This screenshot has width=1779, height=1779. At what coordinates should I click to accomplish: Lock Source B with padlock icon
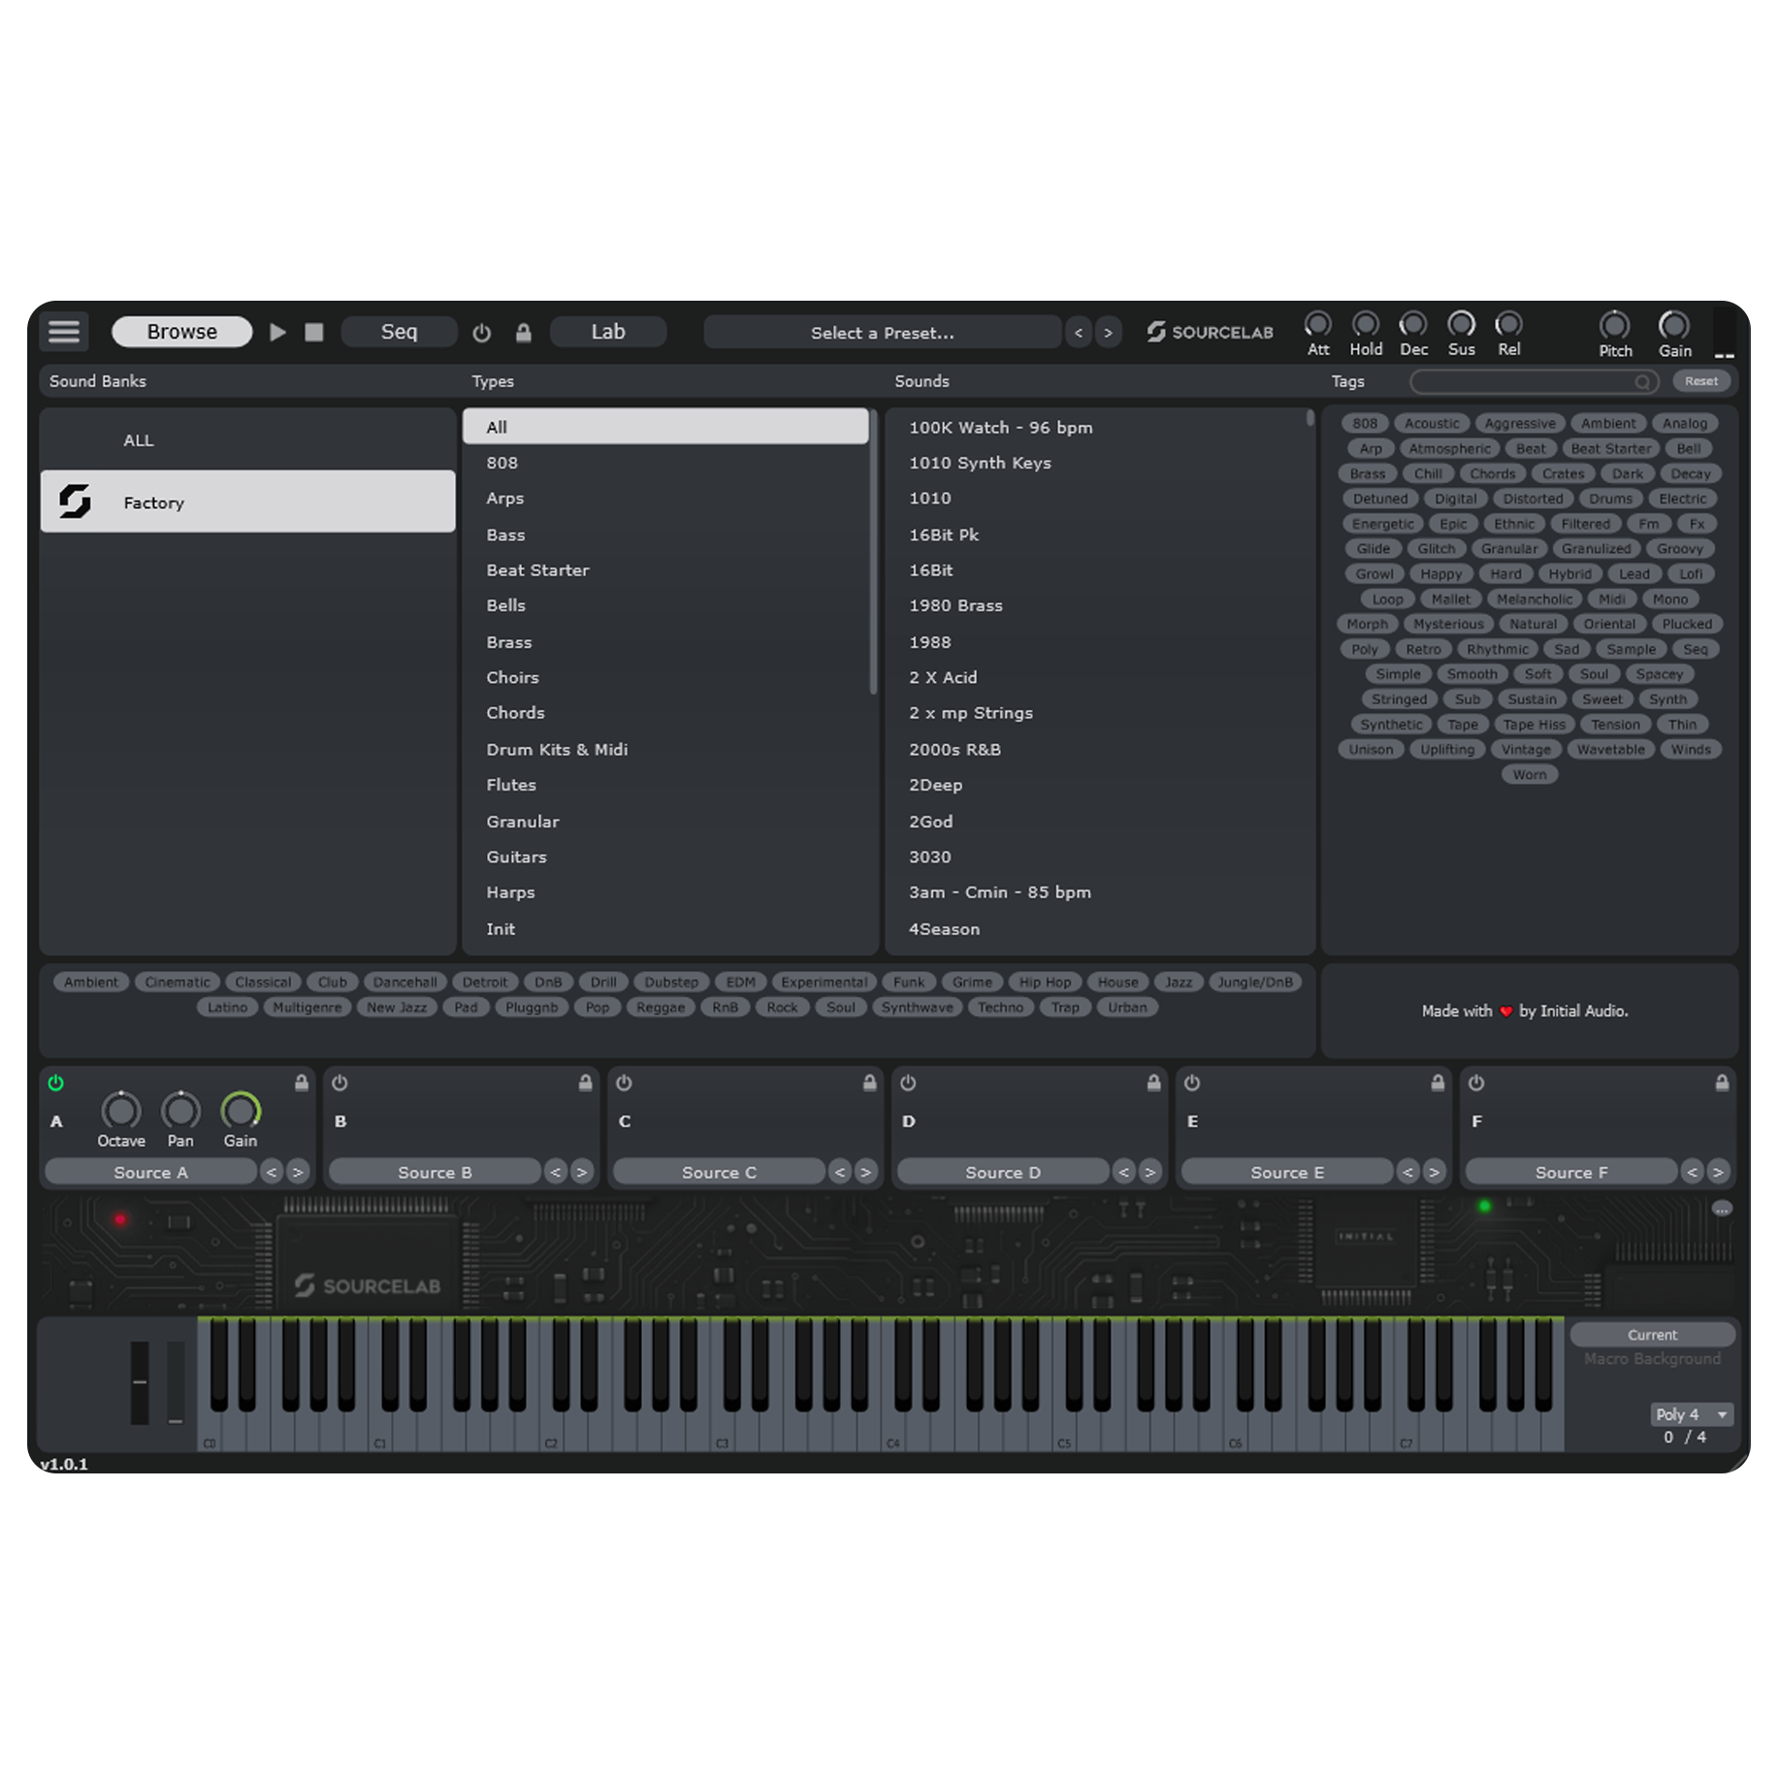click(586, 1083)
